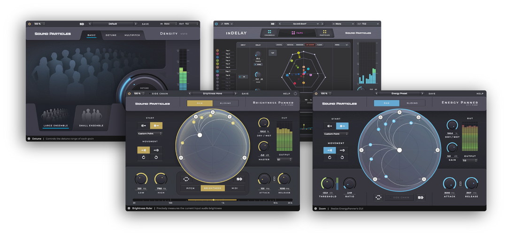Image resolution: width=507 pixels, height=237 pixels.
Task: Enable the UP DOWN movement mode in inDelay
Action: point(310,45)
